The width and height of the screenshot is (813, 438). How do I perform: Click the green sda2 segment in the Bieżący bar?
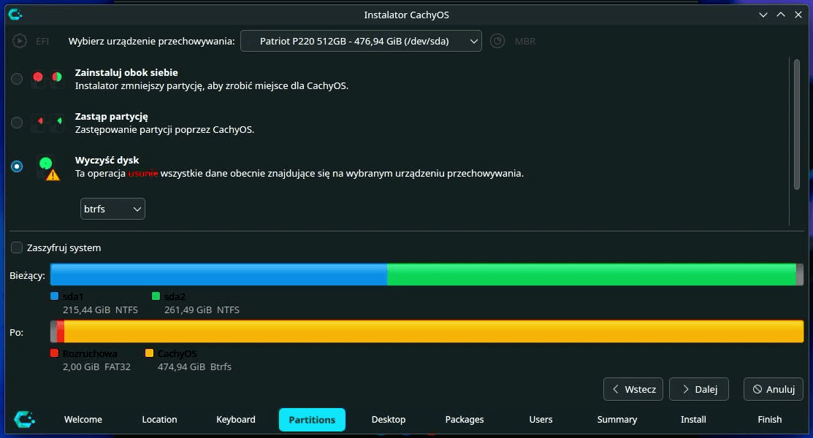pyautogui.click(x=592, y=274)
